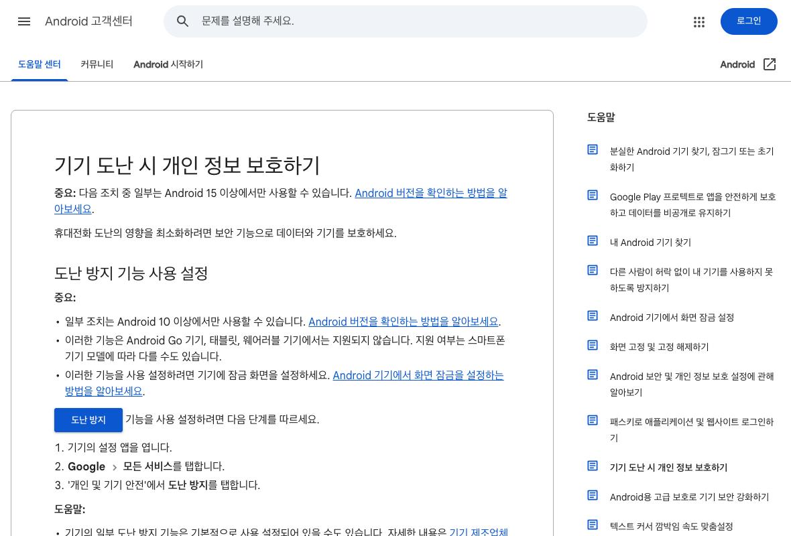The image size is (791, 536).
Task: Open 다른 사람이 허락 없이 내 기기 article
Action: pyautogui.click(x=691, y=280)
